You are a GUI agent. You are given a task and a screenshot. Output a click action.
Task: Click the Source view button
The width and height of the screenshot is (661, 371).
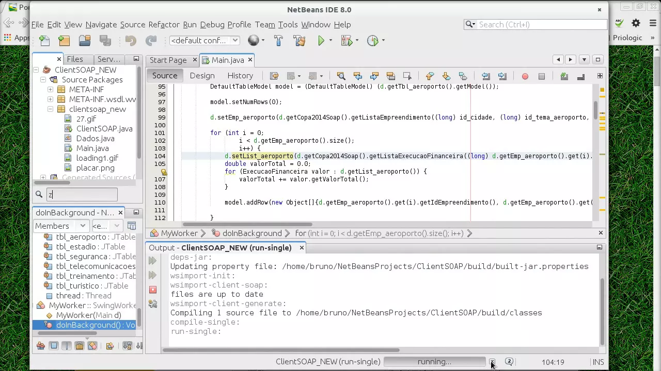point(165,76)
